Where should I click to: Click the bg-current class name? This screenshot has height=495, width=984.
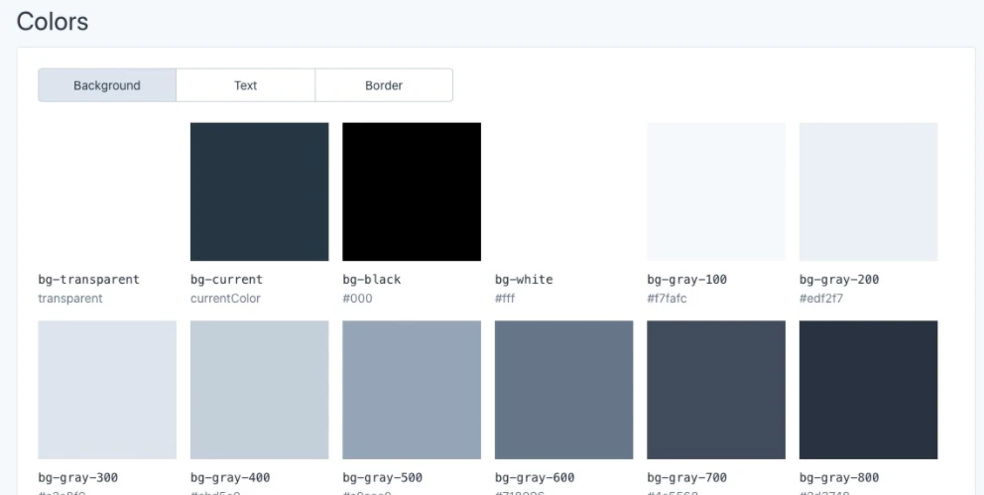(x=226, y=279)
